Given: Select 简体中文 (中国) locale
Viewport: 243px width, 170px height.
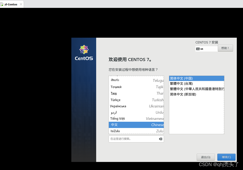Looking at the screenshot, I should pyautogui.click(x=197, y=78).
